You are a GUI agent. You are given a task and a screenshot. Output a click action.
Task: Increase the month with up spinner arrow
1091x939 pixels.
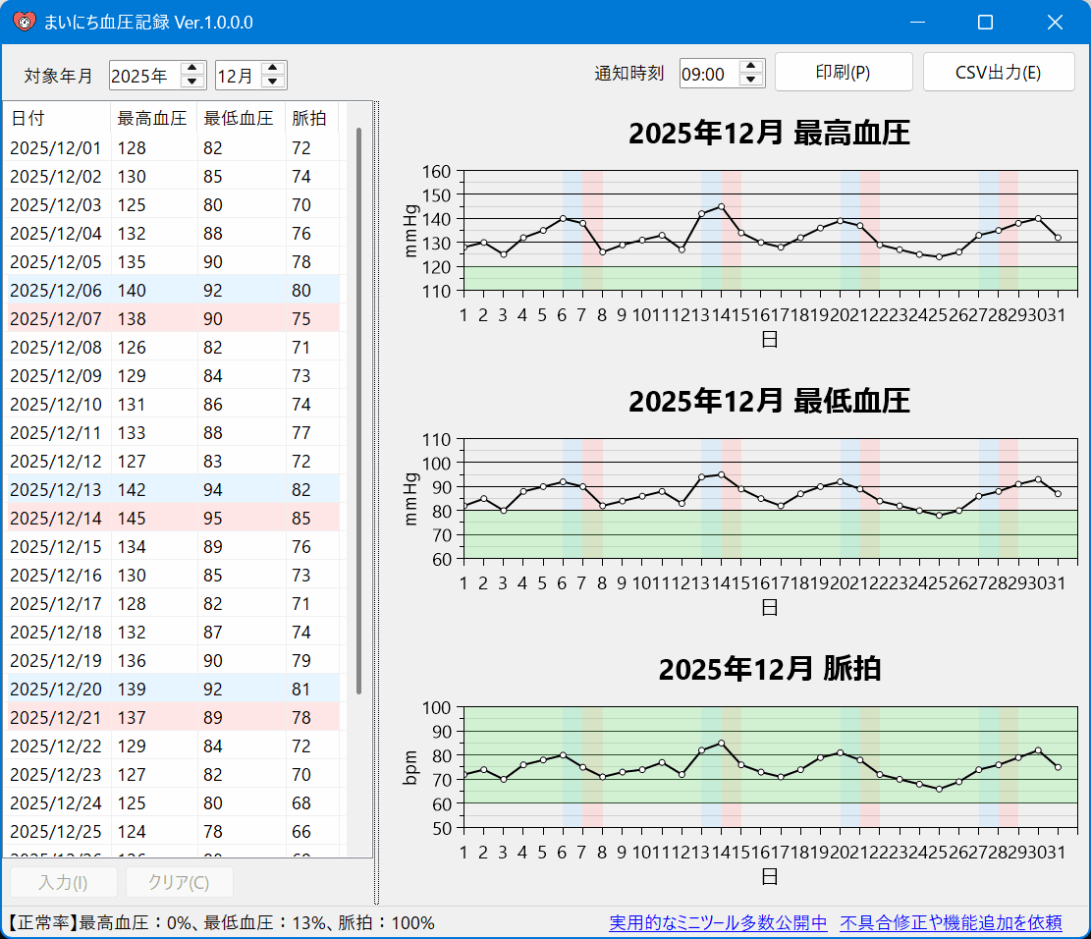[274, 69]
